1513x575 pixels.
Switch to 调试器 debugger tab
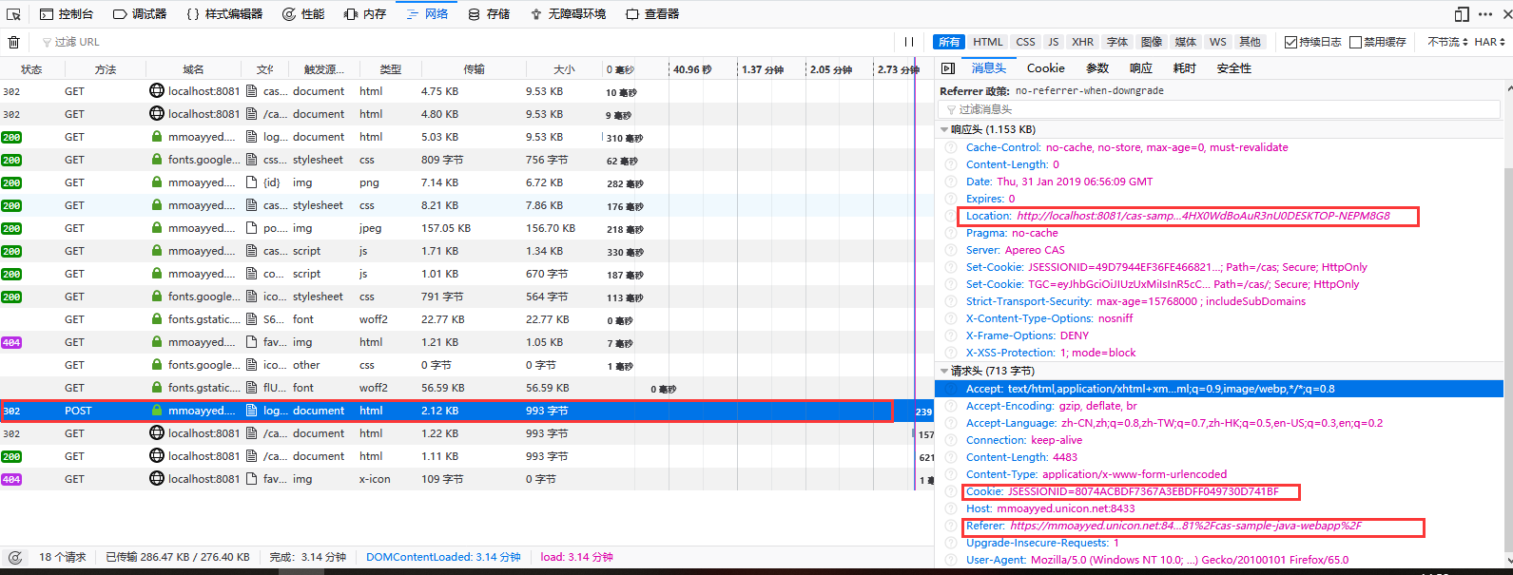[x=140, y=14]
